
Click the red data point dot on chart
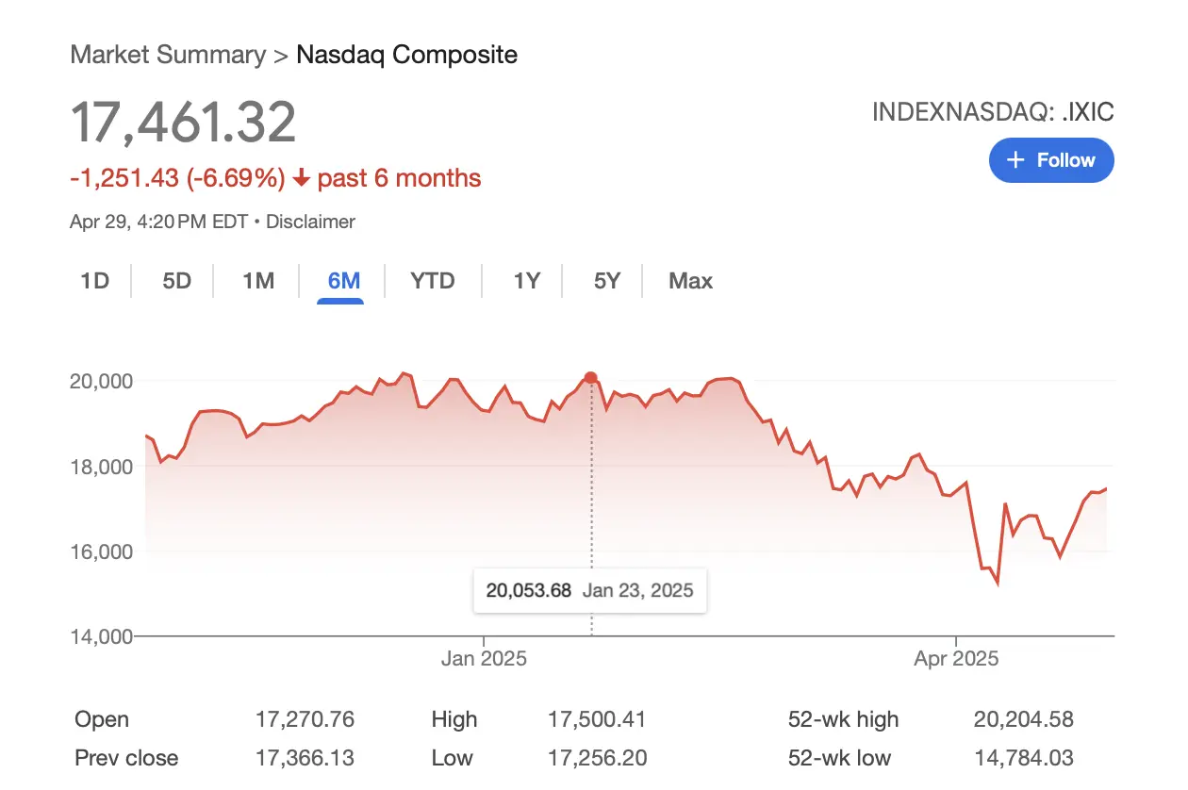pyautogui.click(x=591, y=378)
